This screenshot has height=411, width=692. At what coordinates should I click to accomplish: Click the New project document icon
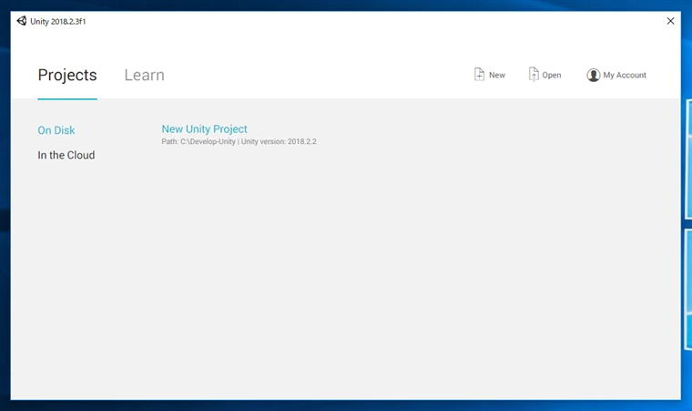[x=479, y=74]
